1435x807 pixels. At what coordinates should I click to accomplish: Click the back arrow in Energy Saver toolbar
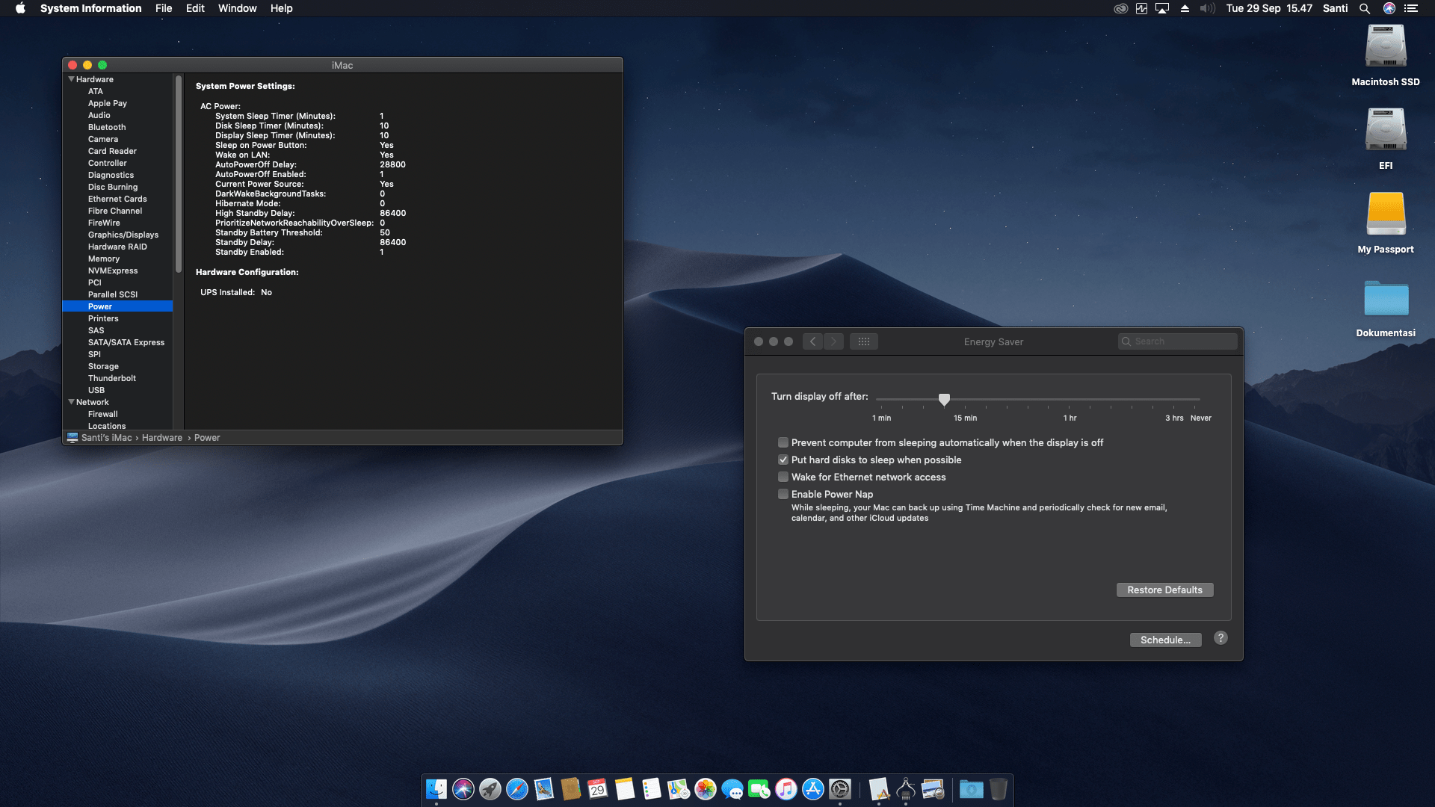tap(812, 341)
